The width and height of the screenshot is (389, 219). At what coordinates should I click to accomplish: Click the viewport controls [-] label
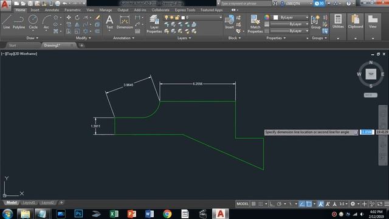[3, 54]
